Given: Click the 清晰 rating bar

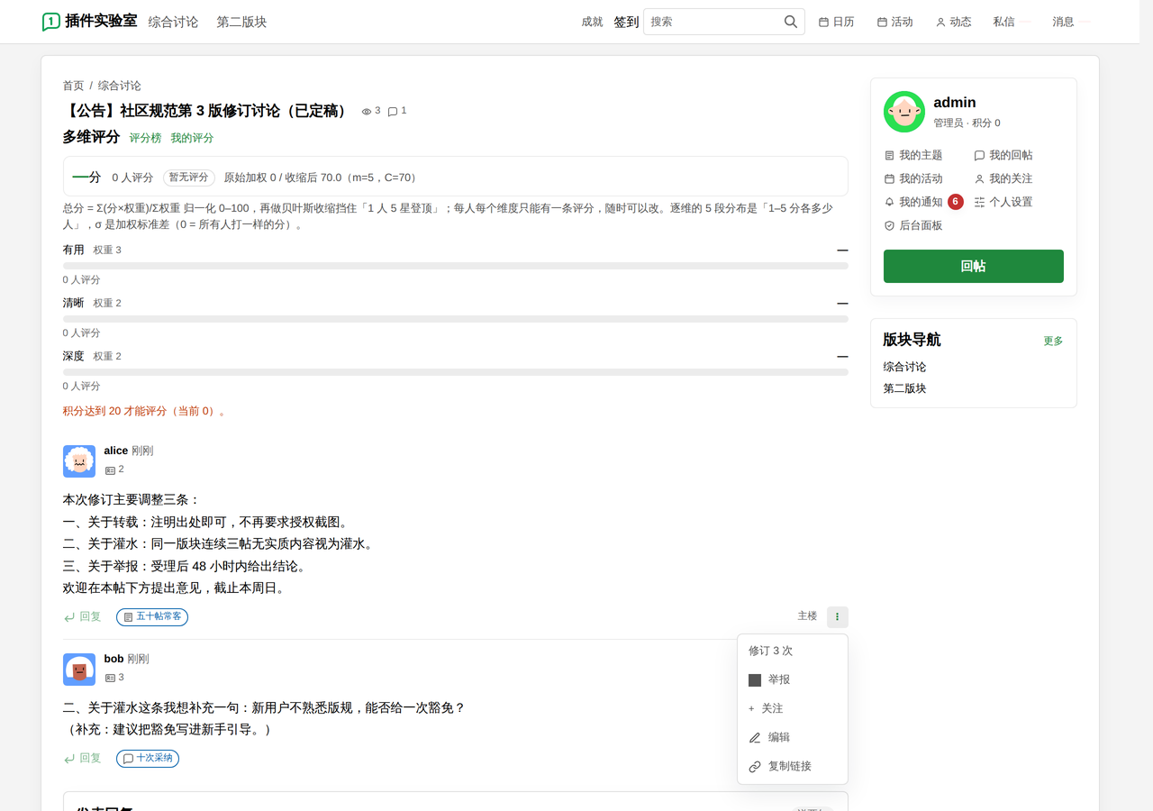Looking at the screenshot, I should click(x=456, y=319).
